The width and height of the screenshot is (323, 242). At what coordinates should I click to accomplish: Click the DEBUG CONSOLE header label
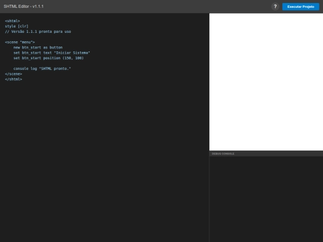pos(223,154)
